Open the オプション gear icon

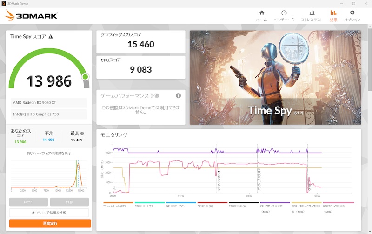pos(352,13)
